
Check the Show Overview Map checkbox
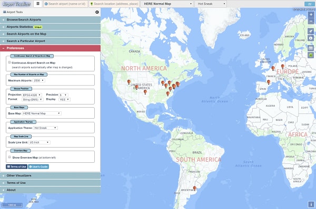click(9, 157)
